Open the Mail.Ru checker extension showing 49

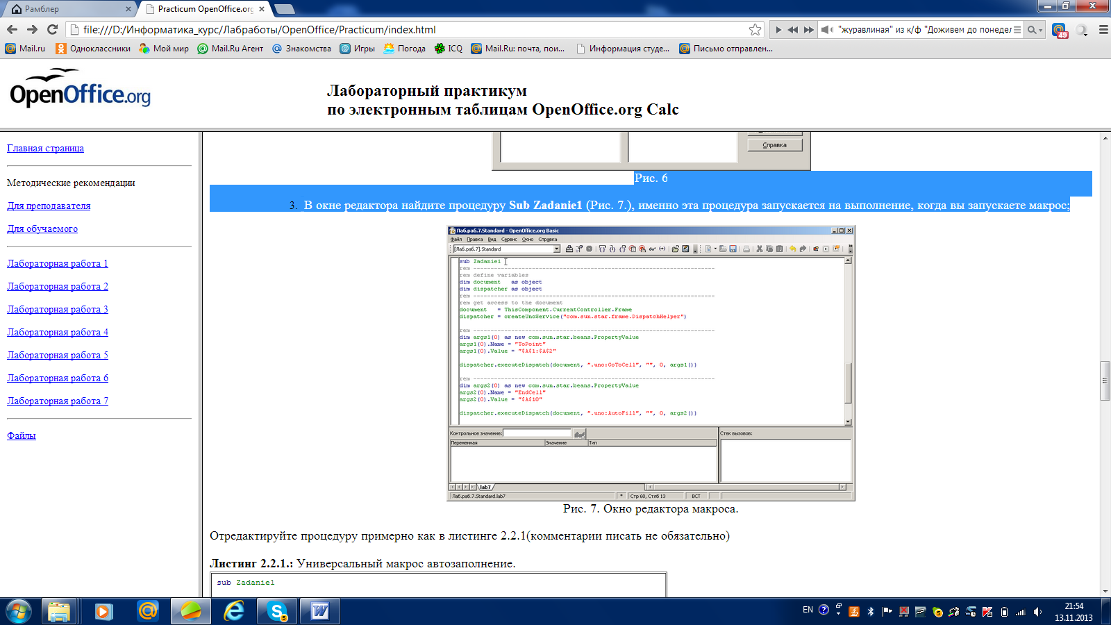(x=1059, y=30)
